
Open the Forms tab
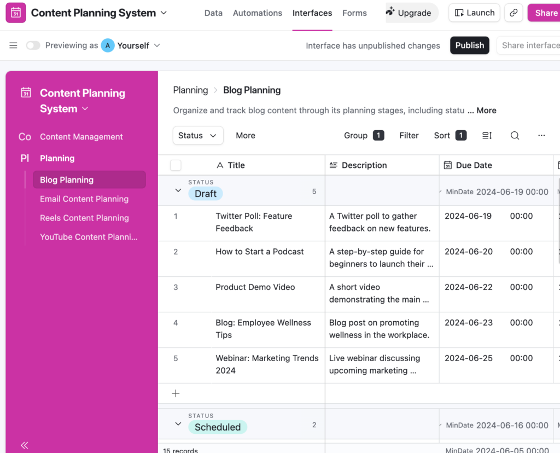[x=354, y=13]
